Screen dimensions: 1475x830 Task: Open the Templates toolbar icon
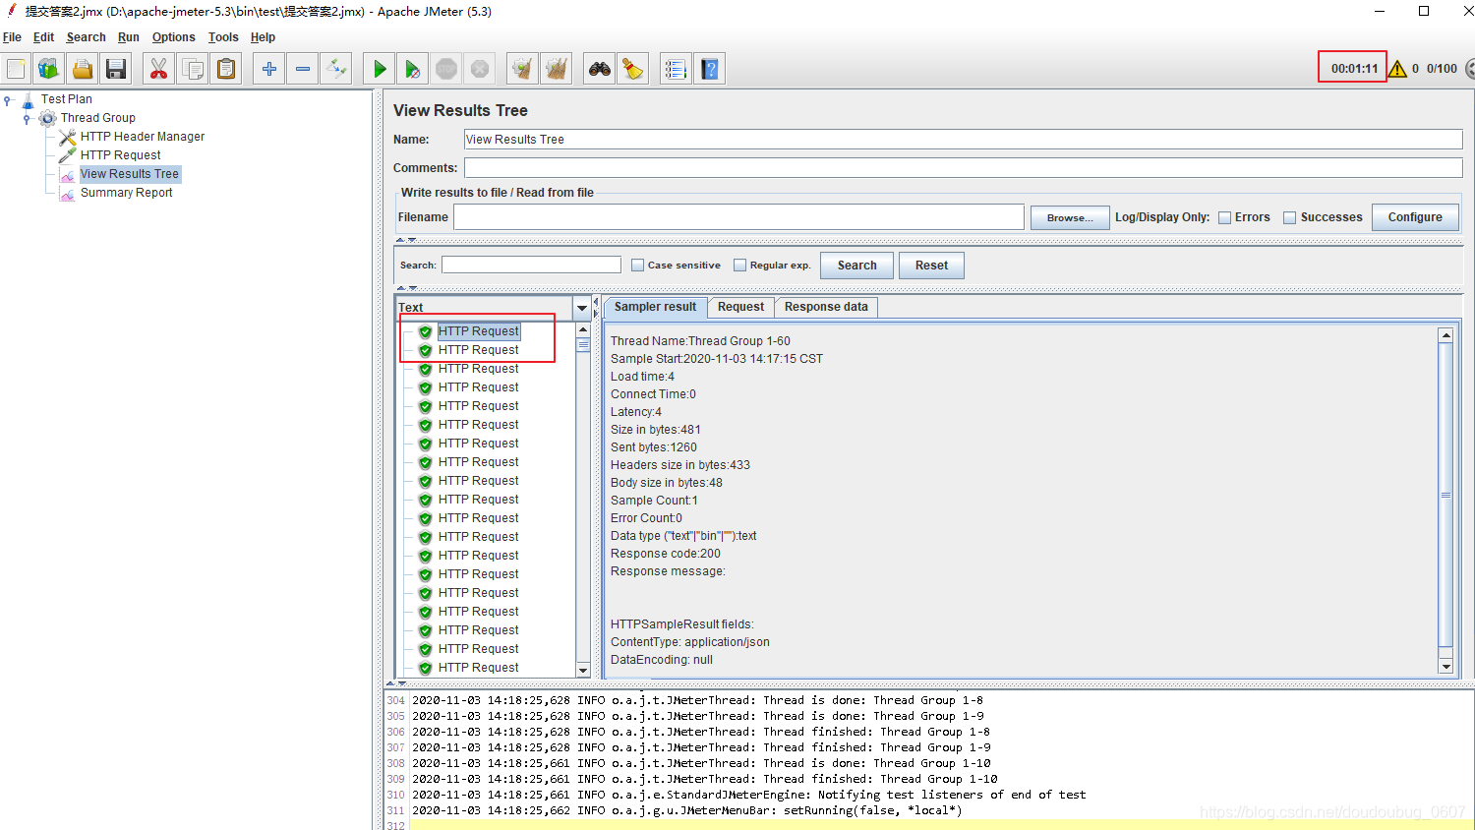49,69
